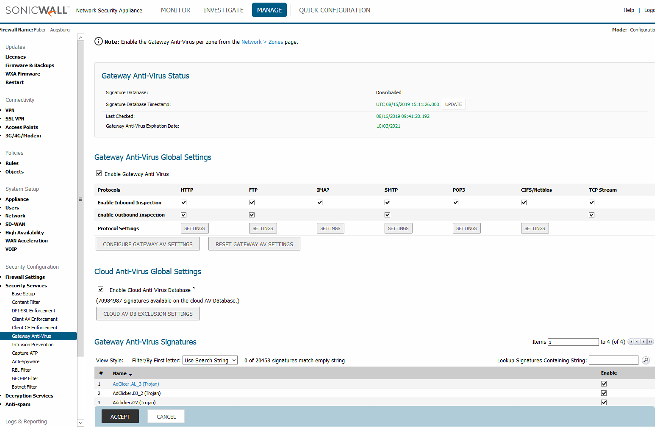The height and width of the screenshot is (427, 655).
Task: Expand the Firewall Settings section
Action: (25, 277)
